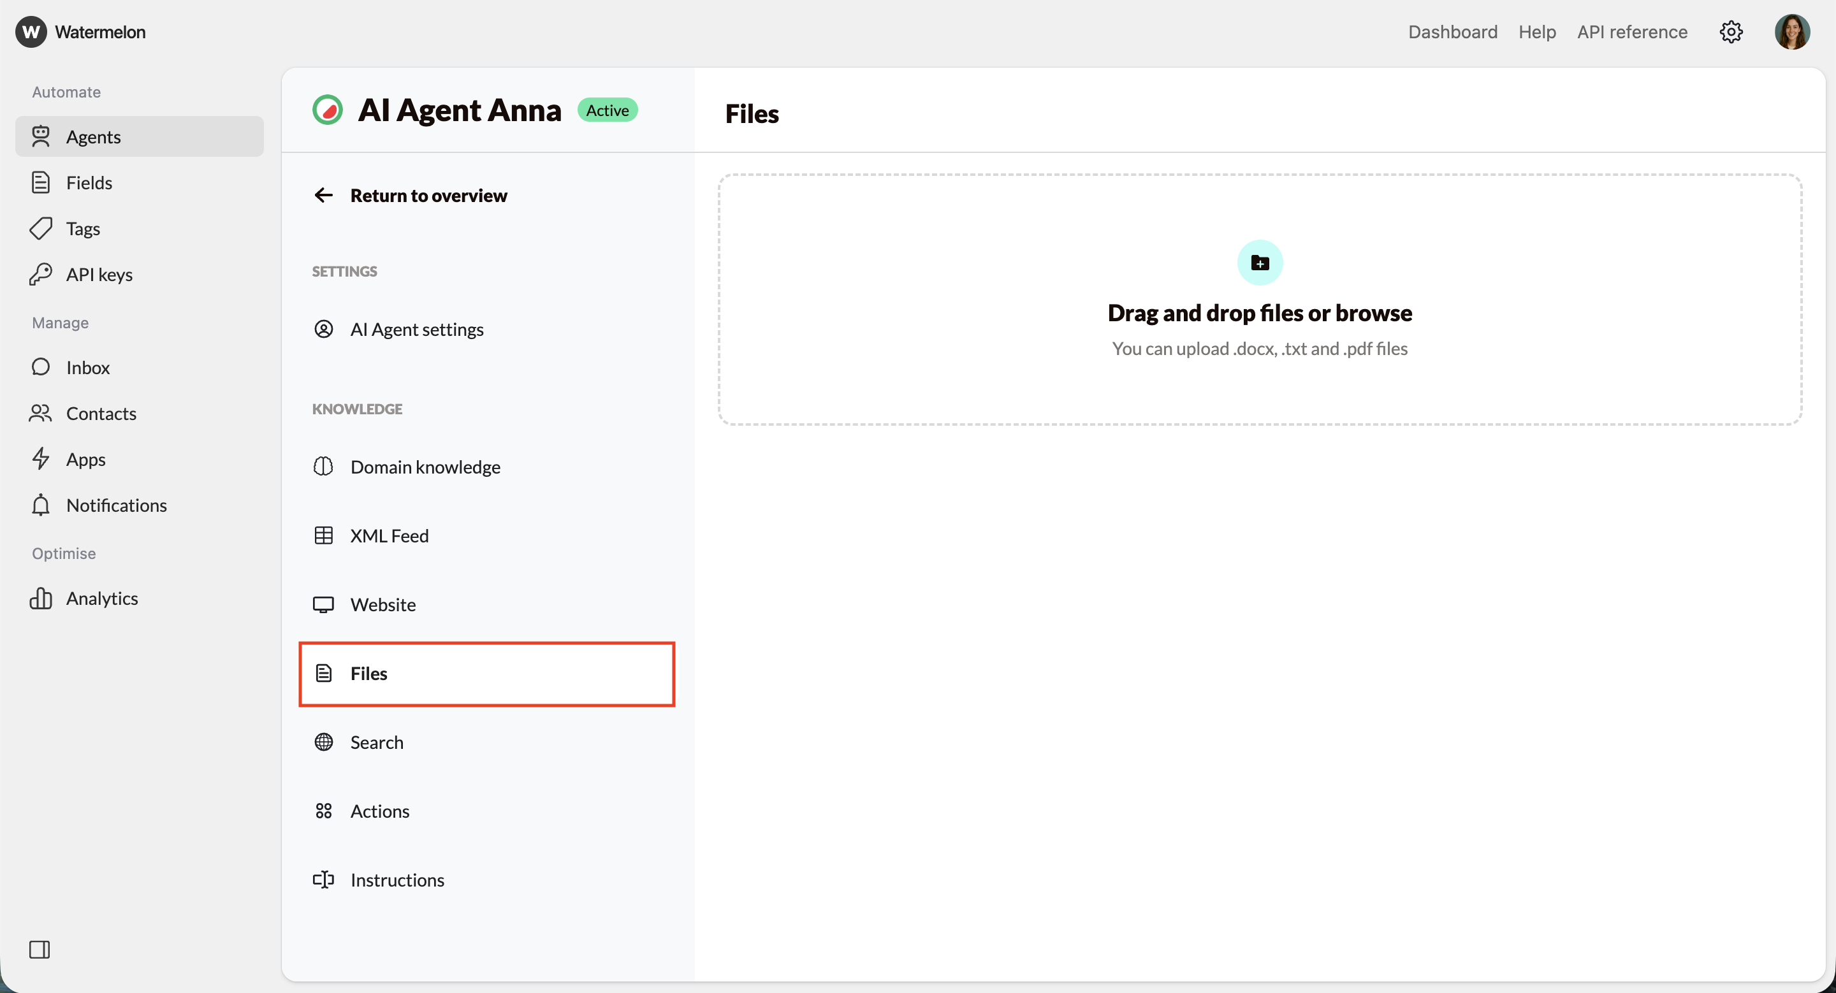Open the user profile avatar
Image resolution: width=1836 pixels, height=993 pixels.
tap(1793, 31)
